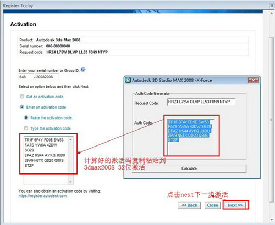Close the X-Force Auth Code Generator window
This screenshot has height=225, width=275.
253,80
